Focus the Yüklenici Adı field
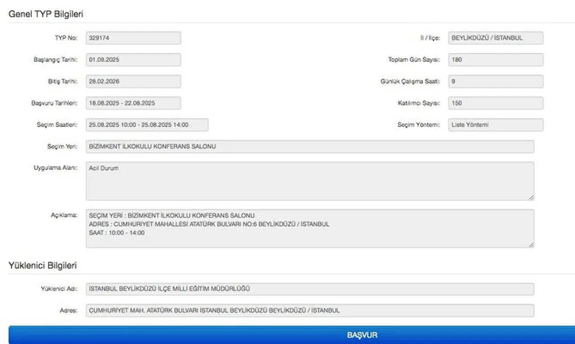Screen dimensions: 575x344 pos(310,289)
